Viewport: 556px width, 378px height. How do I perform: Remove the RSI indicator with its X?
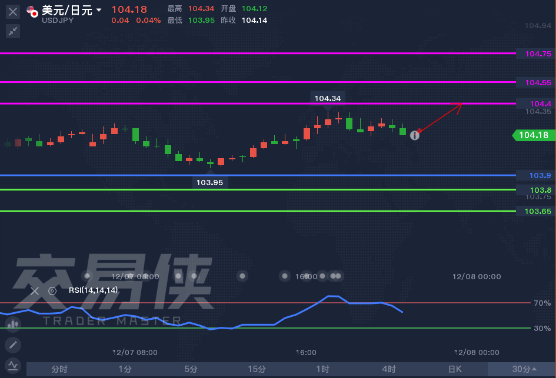pos(35,291)
